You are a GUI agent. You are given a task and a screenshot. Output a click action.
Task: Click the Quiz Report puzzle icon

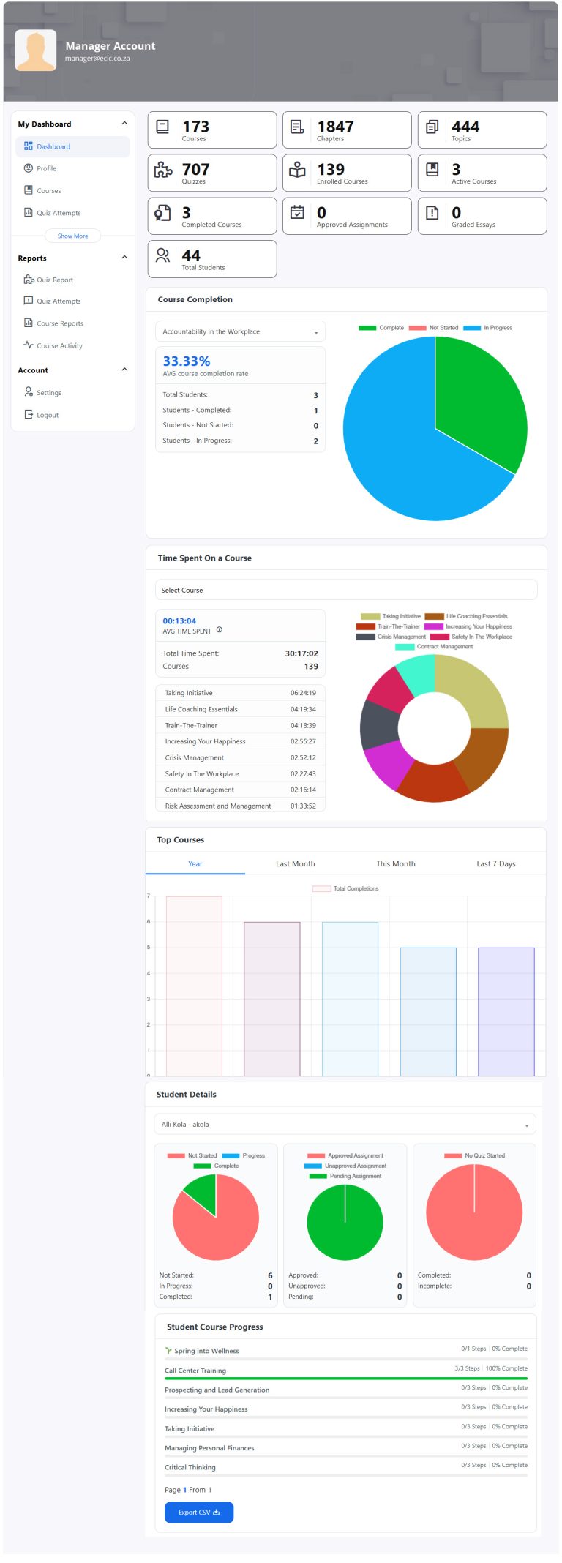29,280
